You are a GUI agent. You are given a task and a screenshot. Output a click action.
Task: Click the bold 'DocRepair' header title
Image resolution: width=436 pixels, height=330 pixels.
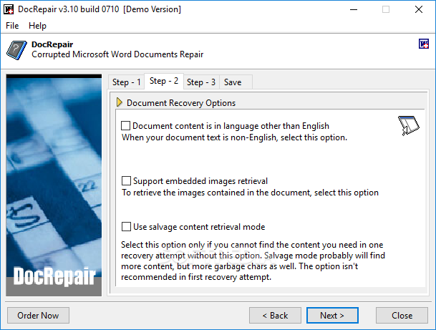click(52, 44)
